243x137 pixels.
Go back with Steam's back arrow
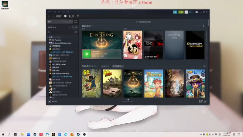(x=49, y=16)
